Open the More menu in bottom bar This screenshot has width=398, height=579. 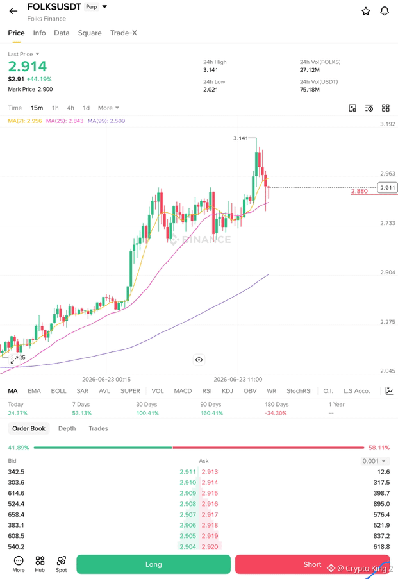tap(19, 564)
